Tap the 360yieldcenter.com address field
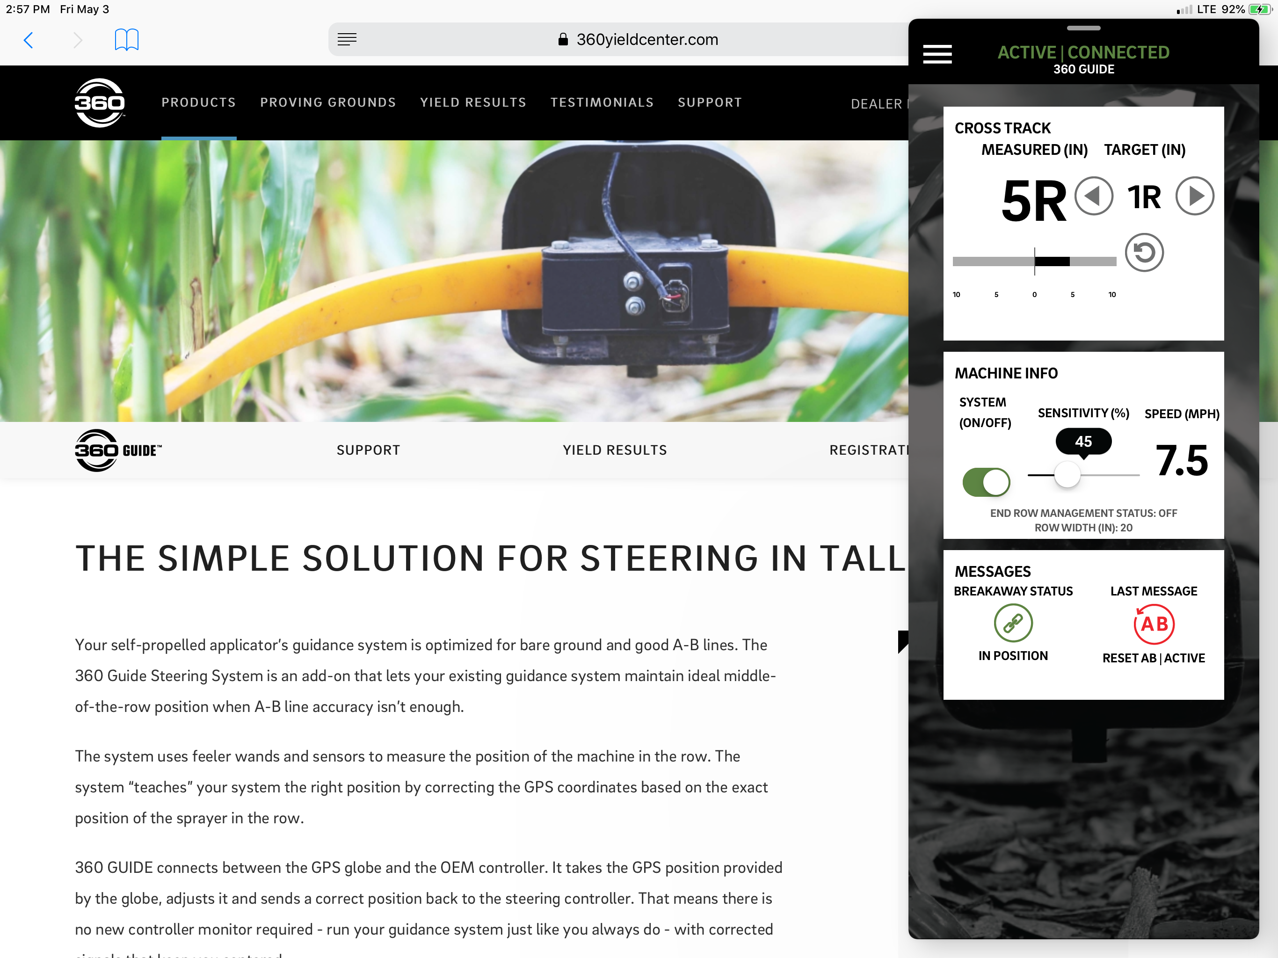Screen dimensions: 1278x958 pos(639,39)
